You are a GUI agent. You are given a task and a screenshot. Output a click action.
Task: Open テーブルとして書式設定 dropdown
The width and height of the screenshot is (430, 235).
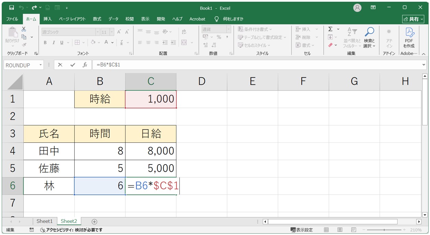tap(262, 37)
